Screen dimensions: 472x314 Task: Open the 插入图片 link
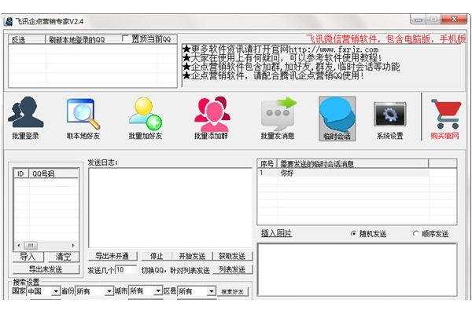(276, 233)
